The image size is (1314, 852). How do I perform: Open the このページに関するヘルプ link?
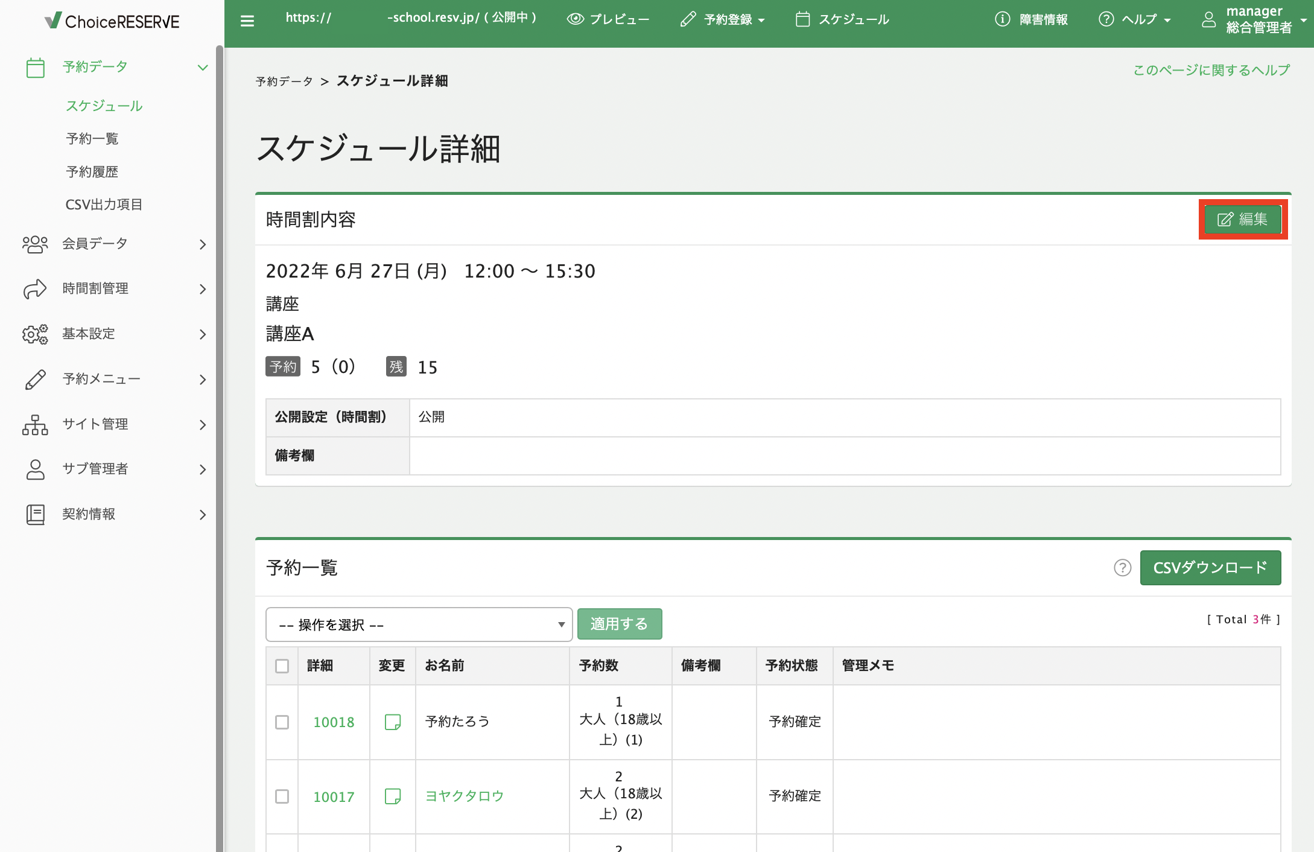(x=1211, y=70)
